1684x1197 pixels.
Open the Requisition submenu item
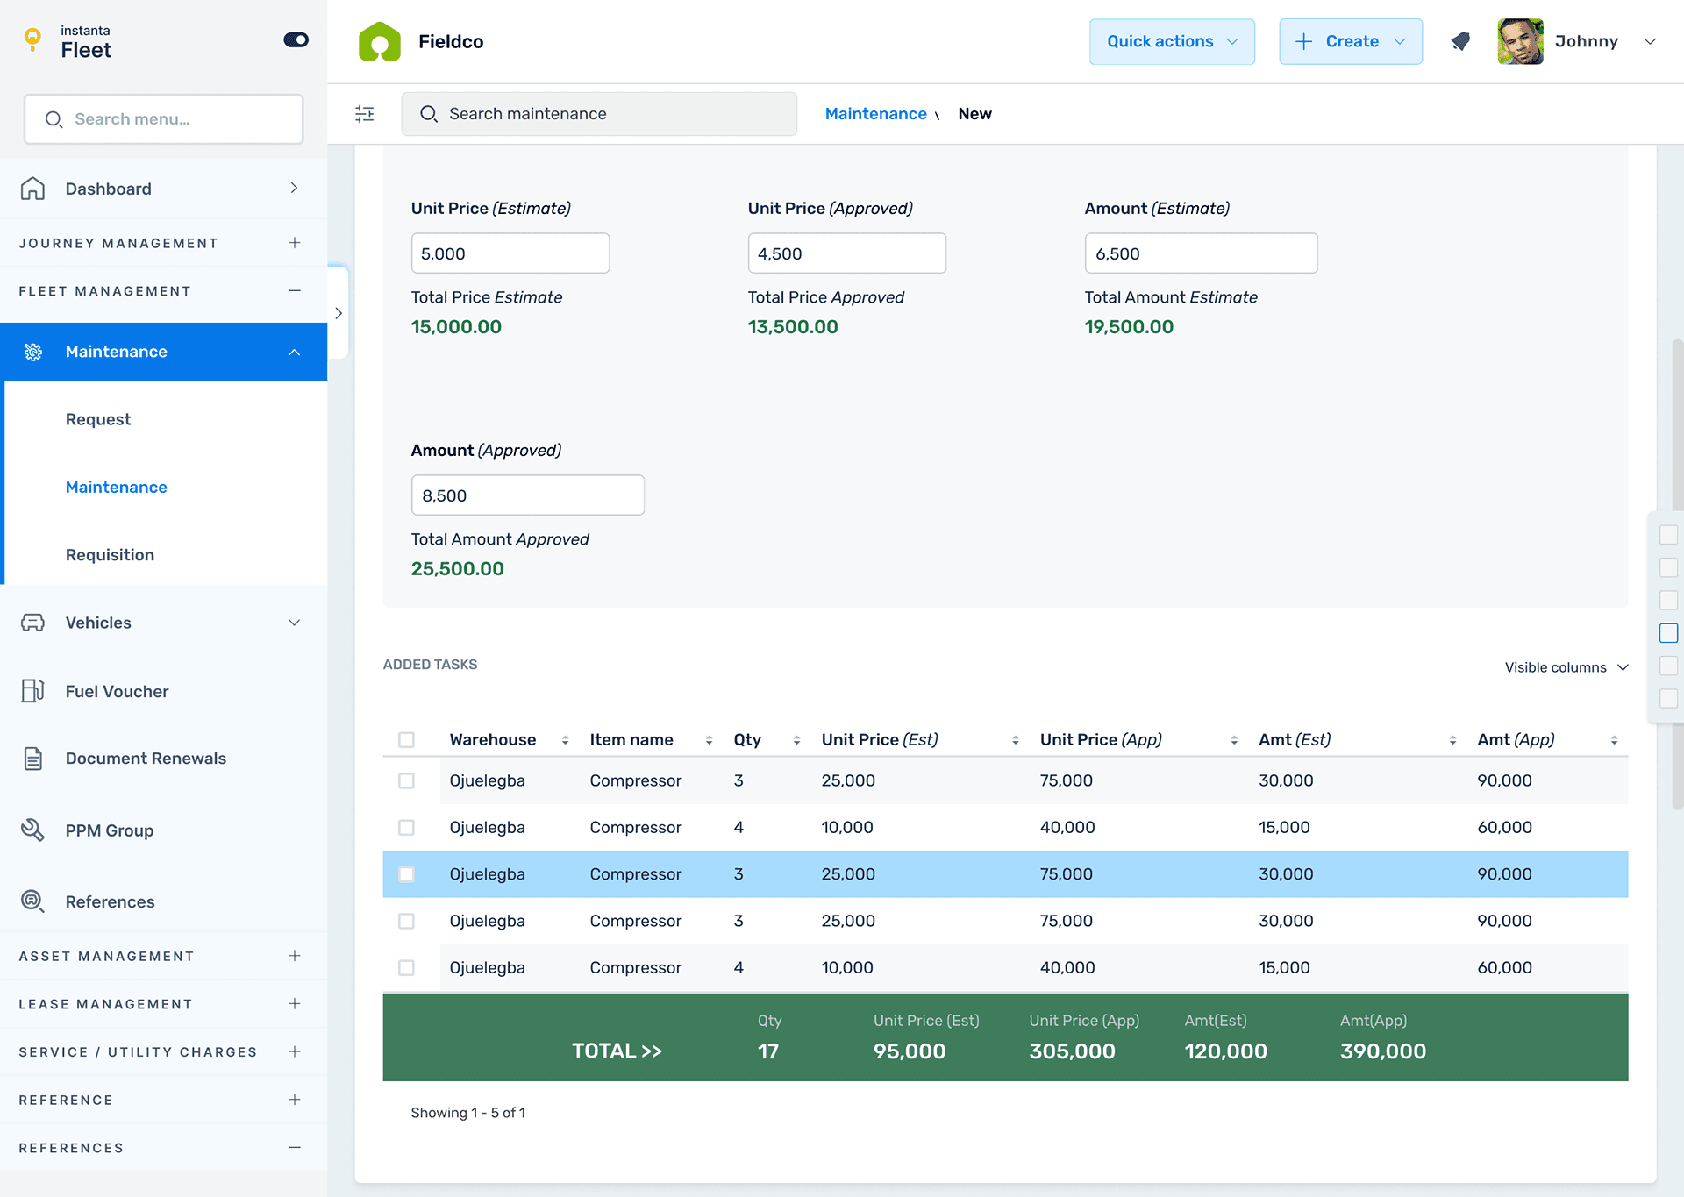pos(110,555)
